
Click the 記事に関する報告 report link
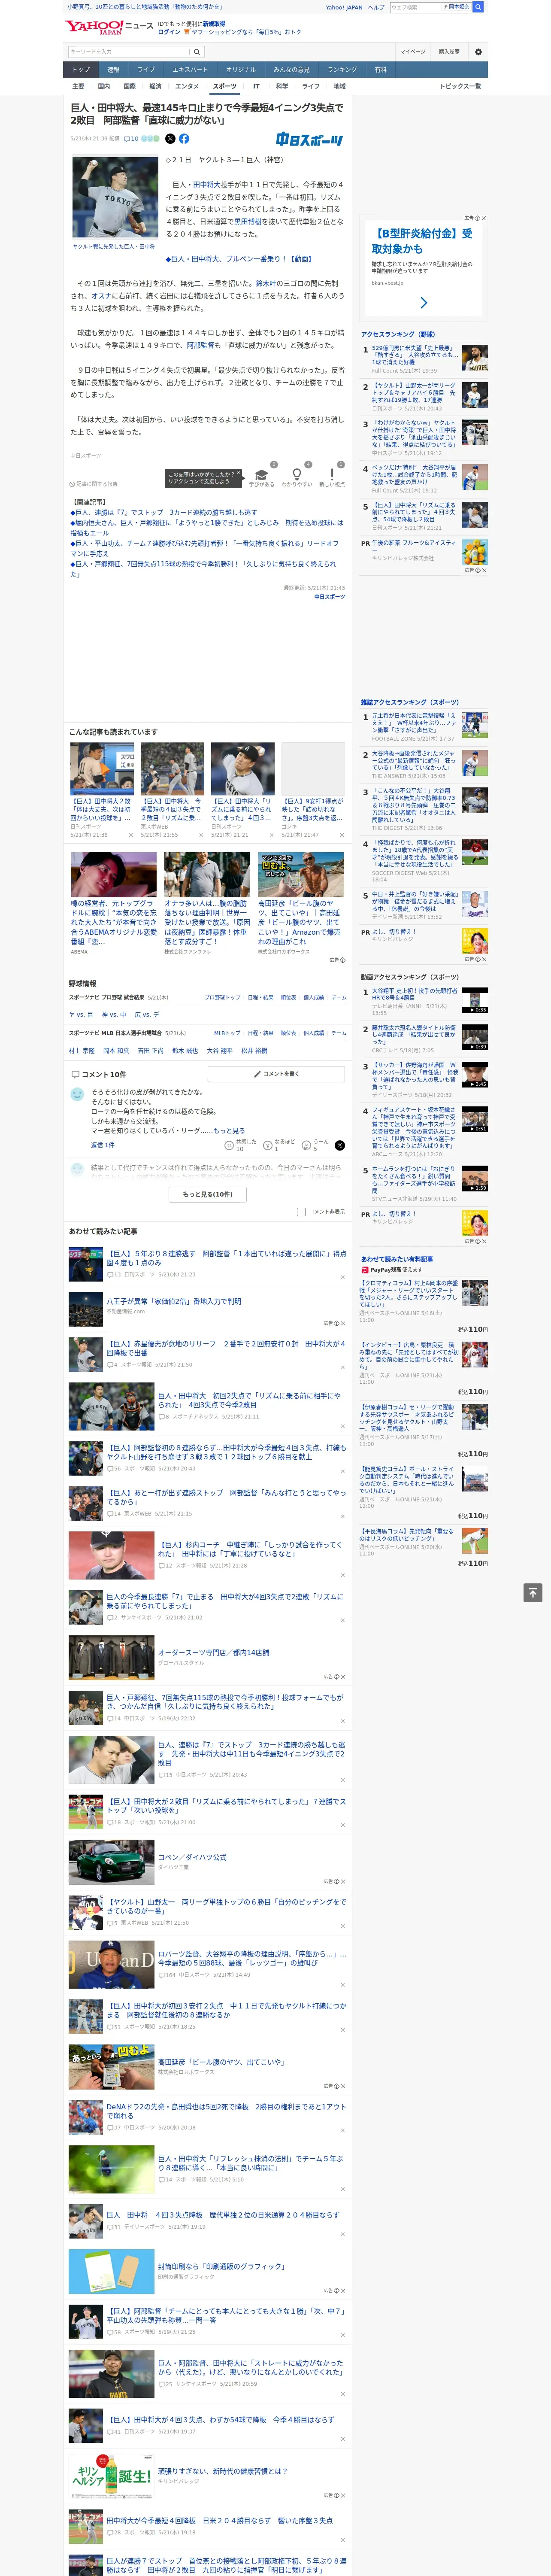(x=94, y=484)
